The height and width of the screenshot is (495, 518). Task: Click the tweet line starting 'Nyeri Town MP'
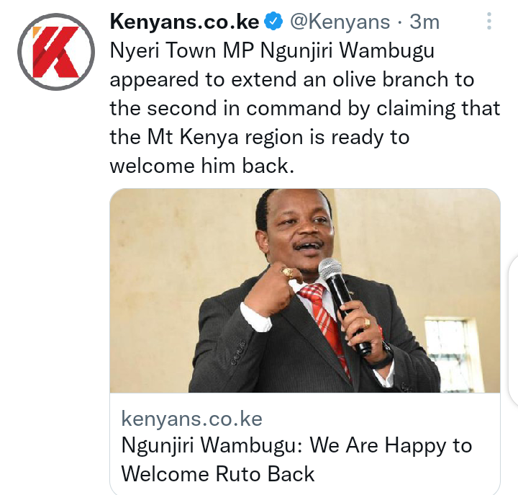coord(272,51)
